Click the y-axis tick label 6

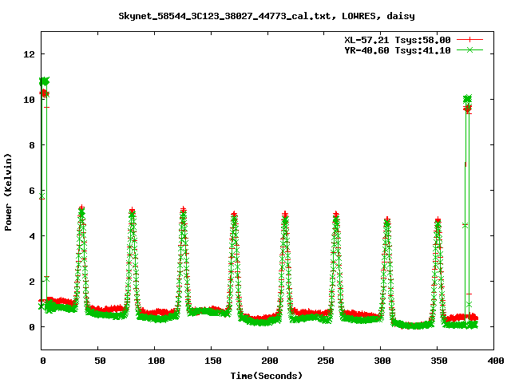pos(32,191)
